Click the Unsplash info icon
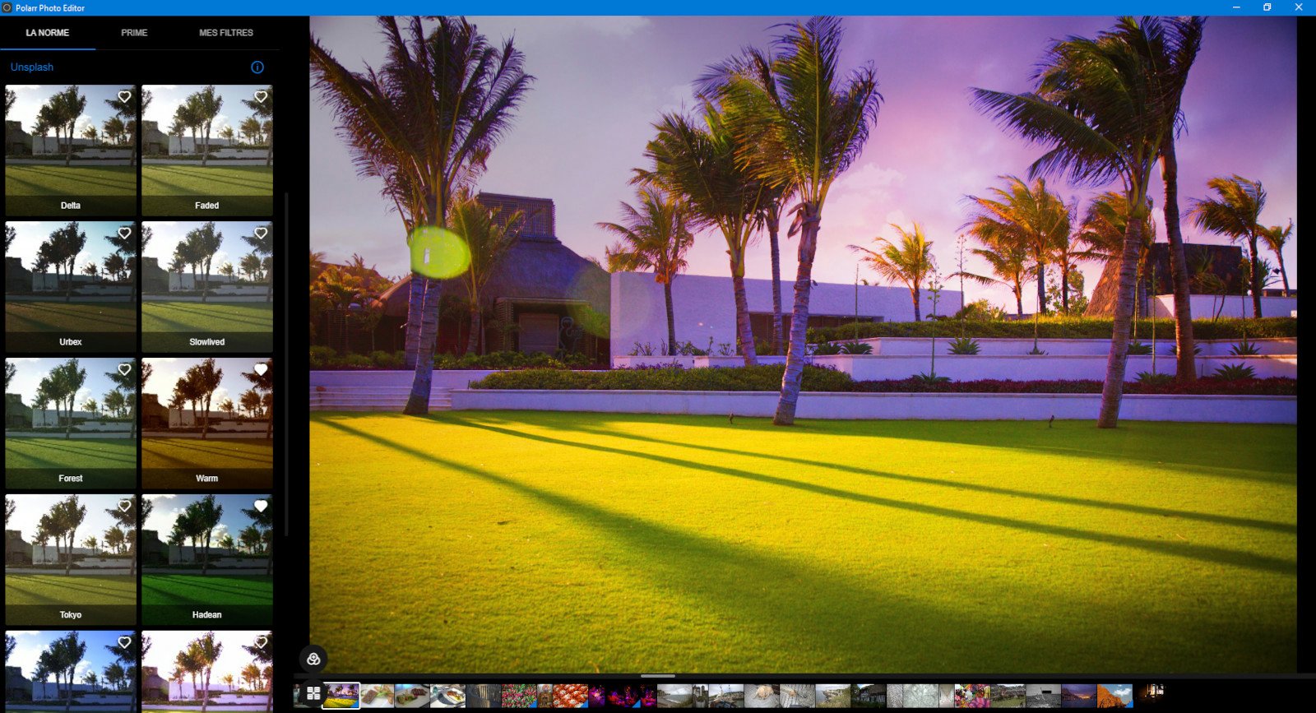Screen dimensions: 1316x713 [257, 67]
